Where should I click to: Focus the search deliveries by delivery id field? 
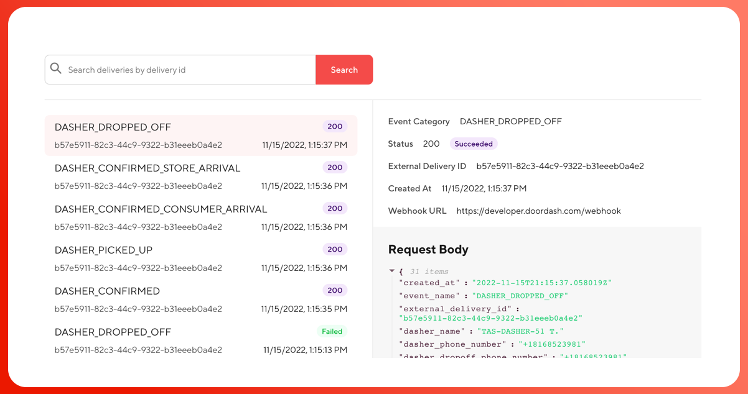tap(187, 70)
